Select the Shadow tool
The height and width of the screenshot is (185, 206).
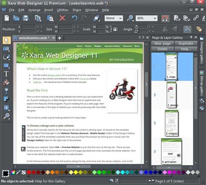point(6,99)
